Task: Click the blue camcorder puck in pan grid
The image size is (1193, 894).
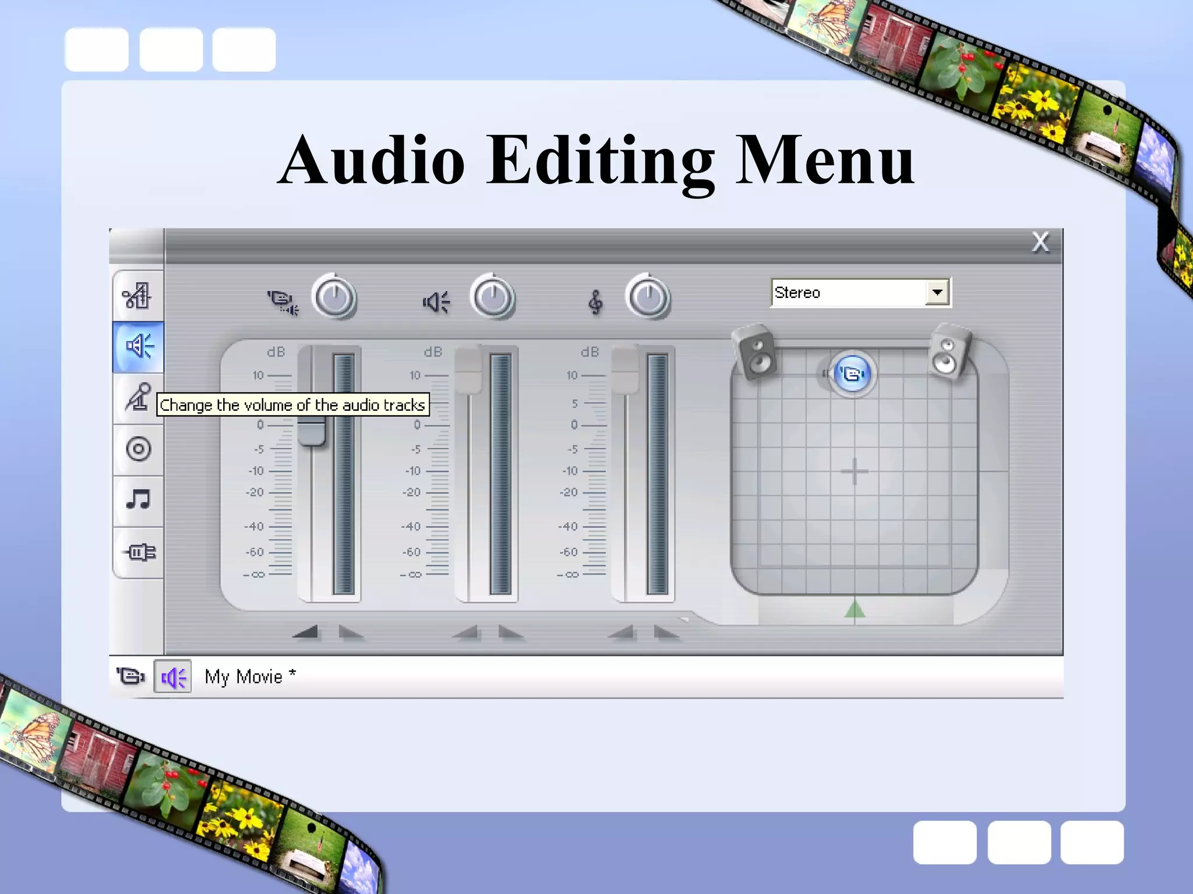Action: click(x=852, y=374)
